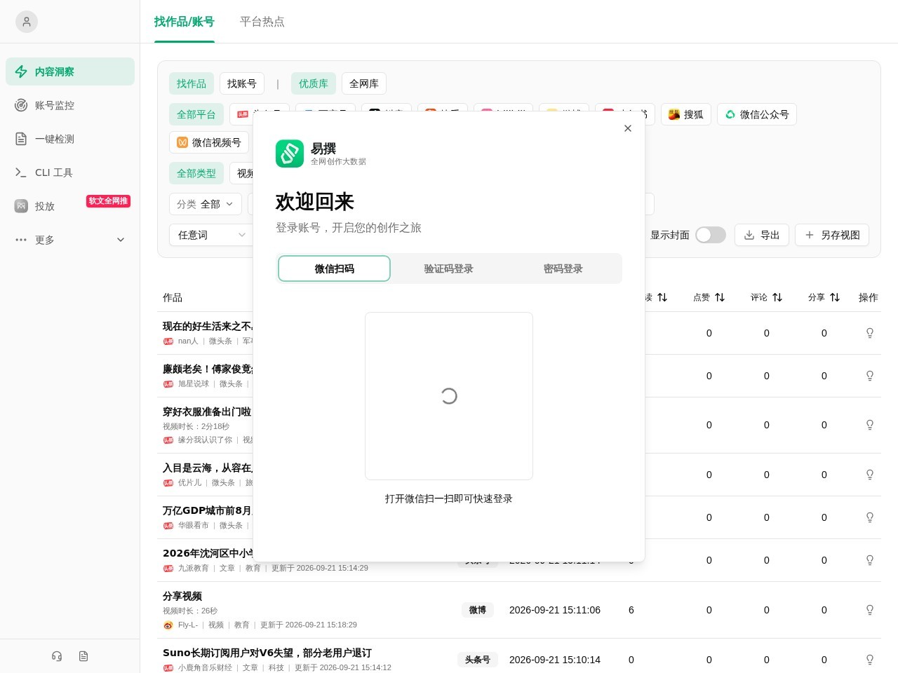The width and height of the screenshot is (898, 673).
Task: Click the headset support icon
Action: pyautogui.click(x=57, y=656)
